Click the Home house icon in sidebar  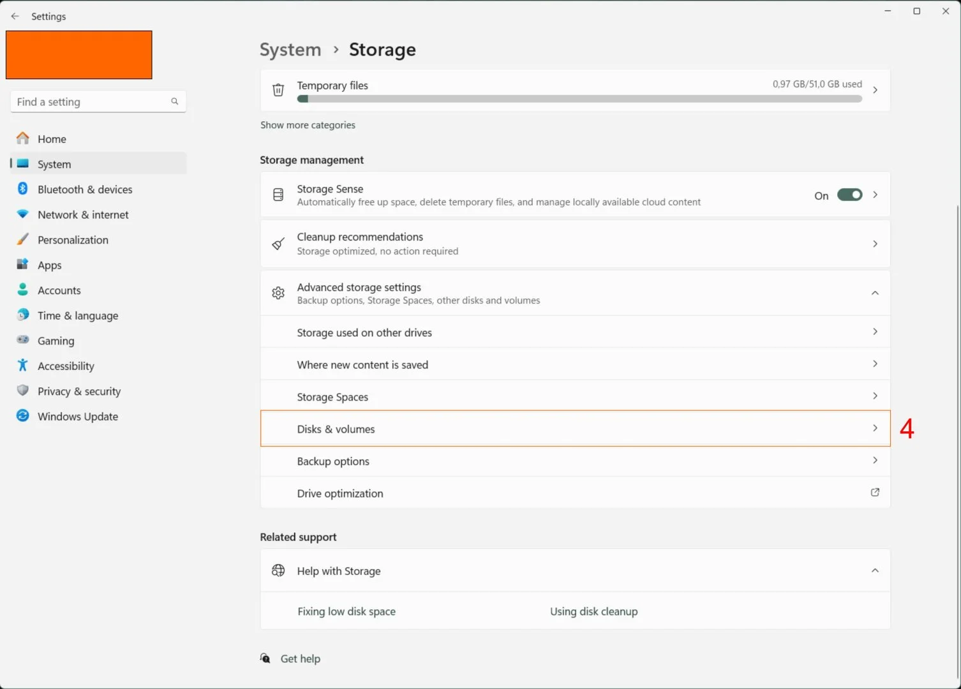[x=23, y=138]
